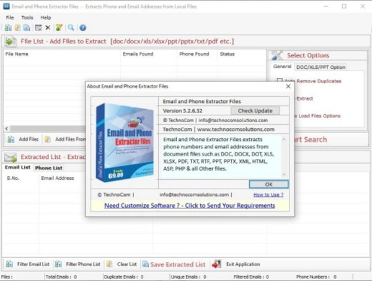The width and height of the screenshot is (372, 281).
Task: Click the Save Extracted List icon
Action: [145, 264]
